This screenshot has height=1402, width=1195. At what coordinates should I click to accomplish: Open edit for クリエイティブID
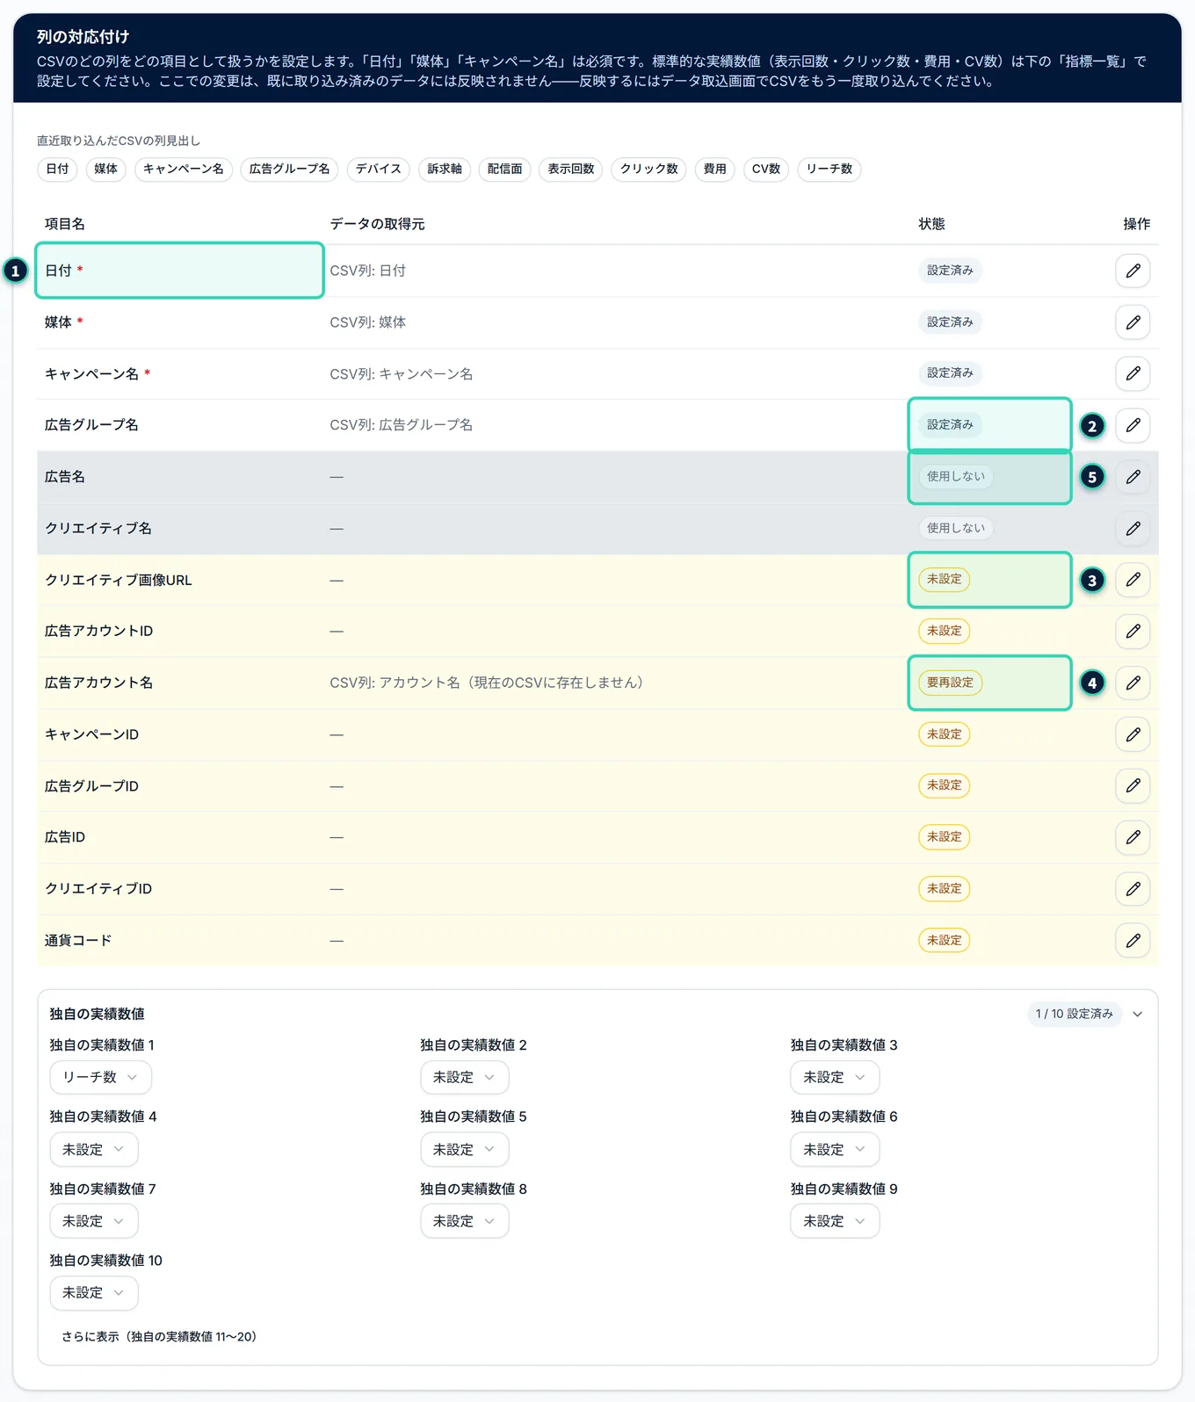click(1133, 889)
